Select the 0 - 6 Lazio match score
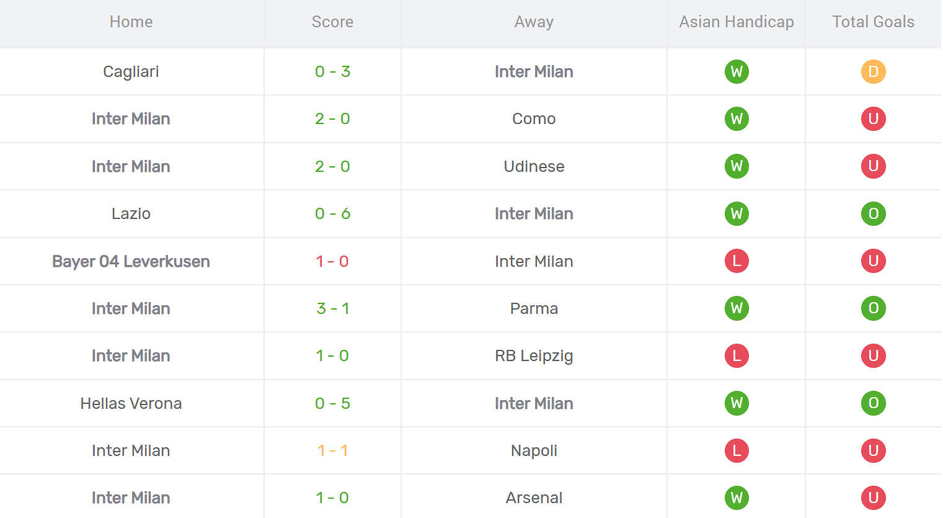 tap(332, 213)
